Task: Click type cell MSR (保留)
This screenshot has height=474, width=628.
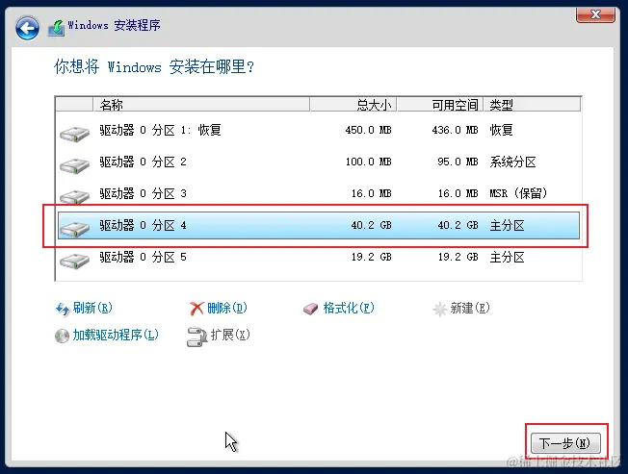Action: [x=518, y=193]
